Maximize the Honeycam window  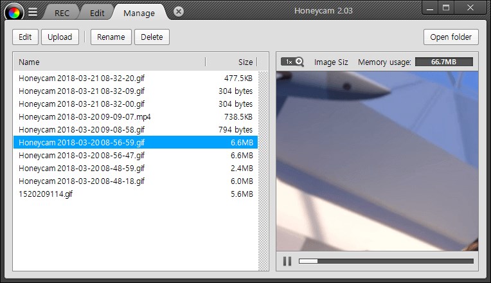(x=446, y=8)
